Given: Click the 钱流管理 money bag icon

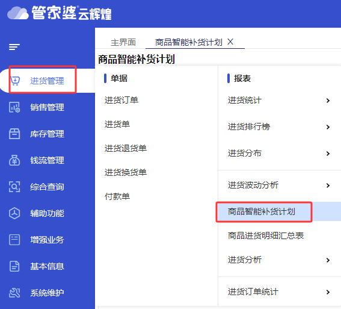Looking at the screenshot, I should pyautogui.click(x=14, y=160).
